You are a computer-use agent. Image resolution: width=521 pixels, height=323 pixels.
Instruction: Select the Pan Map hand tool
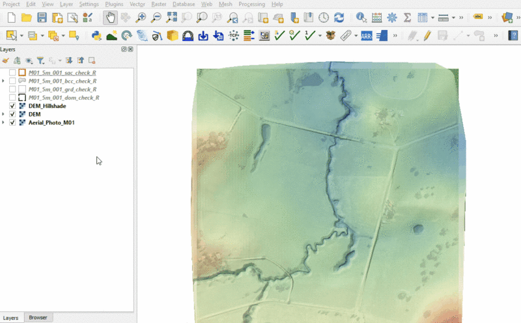110,18
